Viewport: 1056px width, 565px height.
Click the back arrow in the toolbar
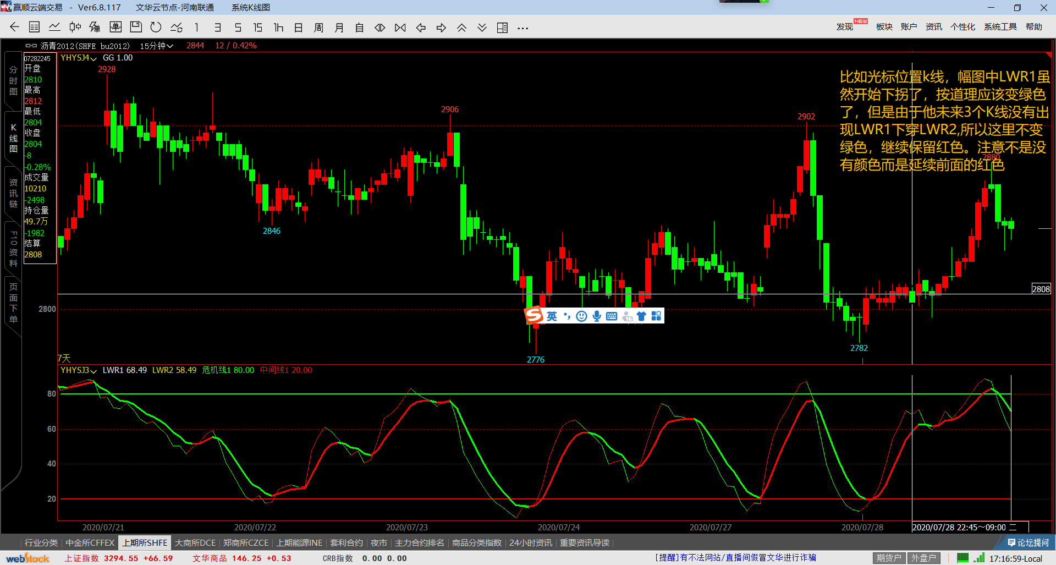[x=15, y=27]
